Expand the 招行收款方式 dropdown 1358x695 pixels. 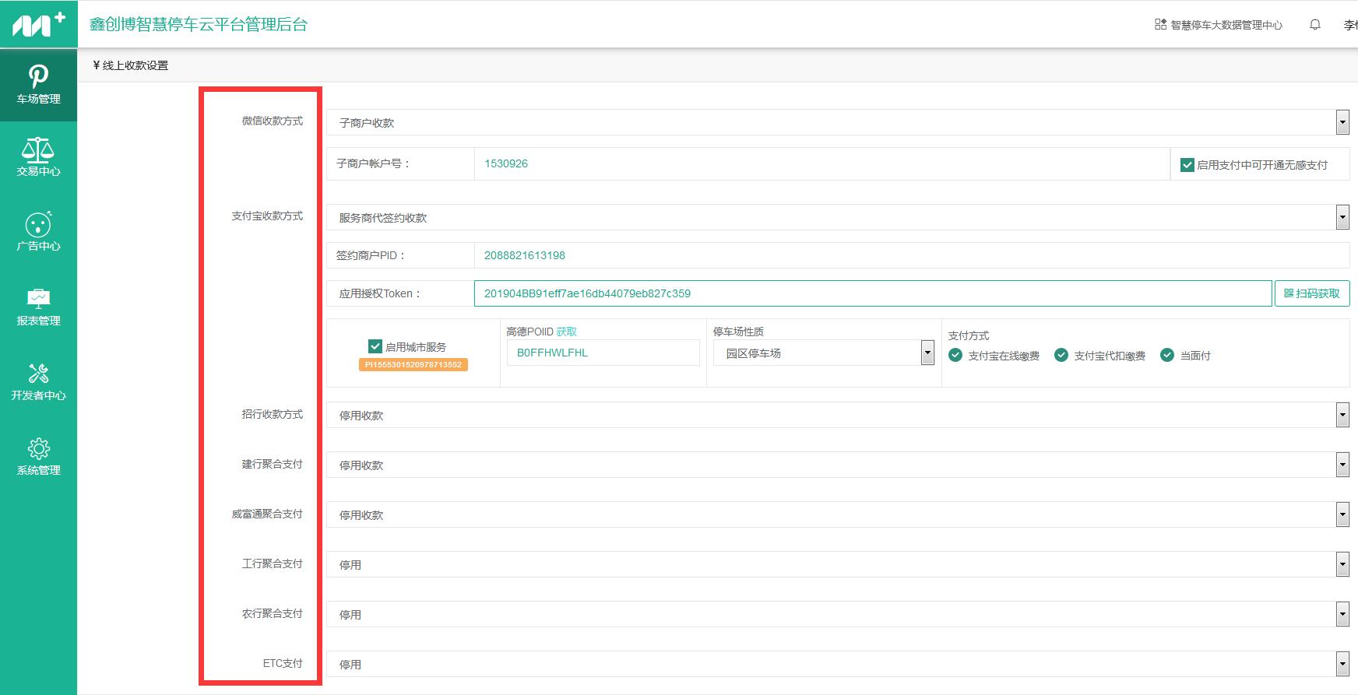click(1342, 415)
